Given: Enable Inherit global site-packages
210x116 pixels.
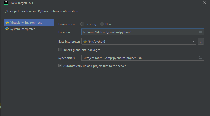Looking at the screenshot, I should pos(60,50).
